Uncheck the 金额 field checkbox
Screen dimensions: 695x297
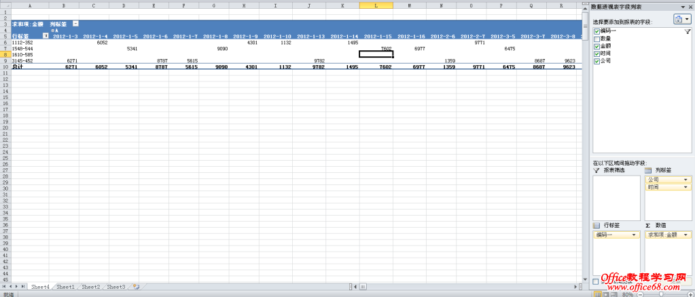point(596,47)
